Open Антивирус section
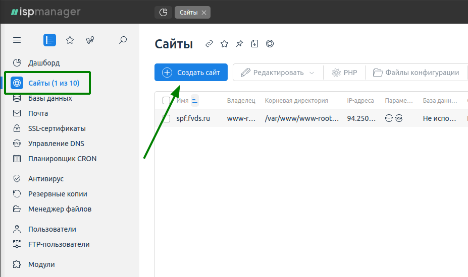This screenshot has height=277, width=468. click(x=45, y=179)
